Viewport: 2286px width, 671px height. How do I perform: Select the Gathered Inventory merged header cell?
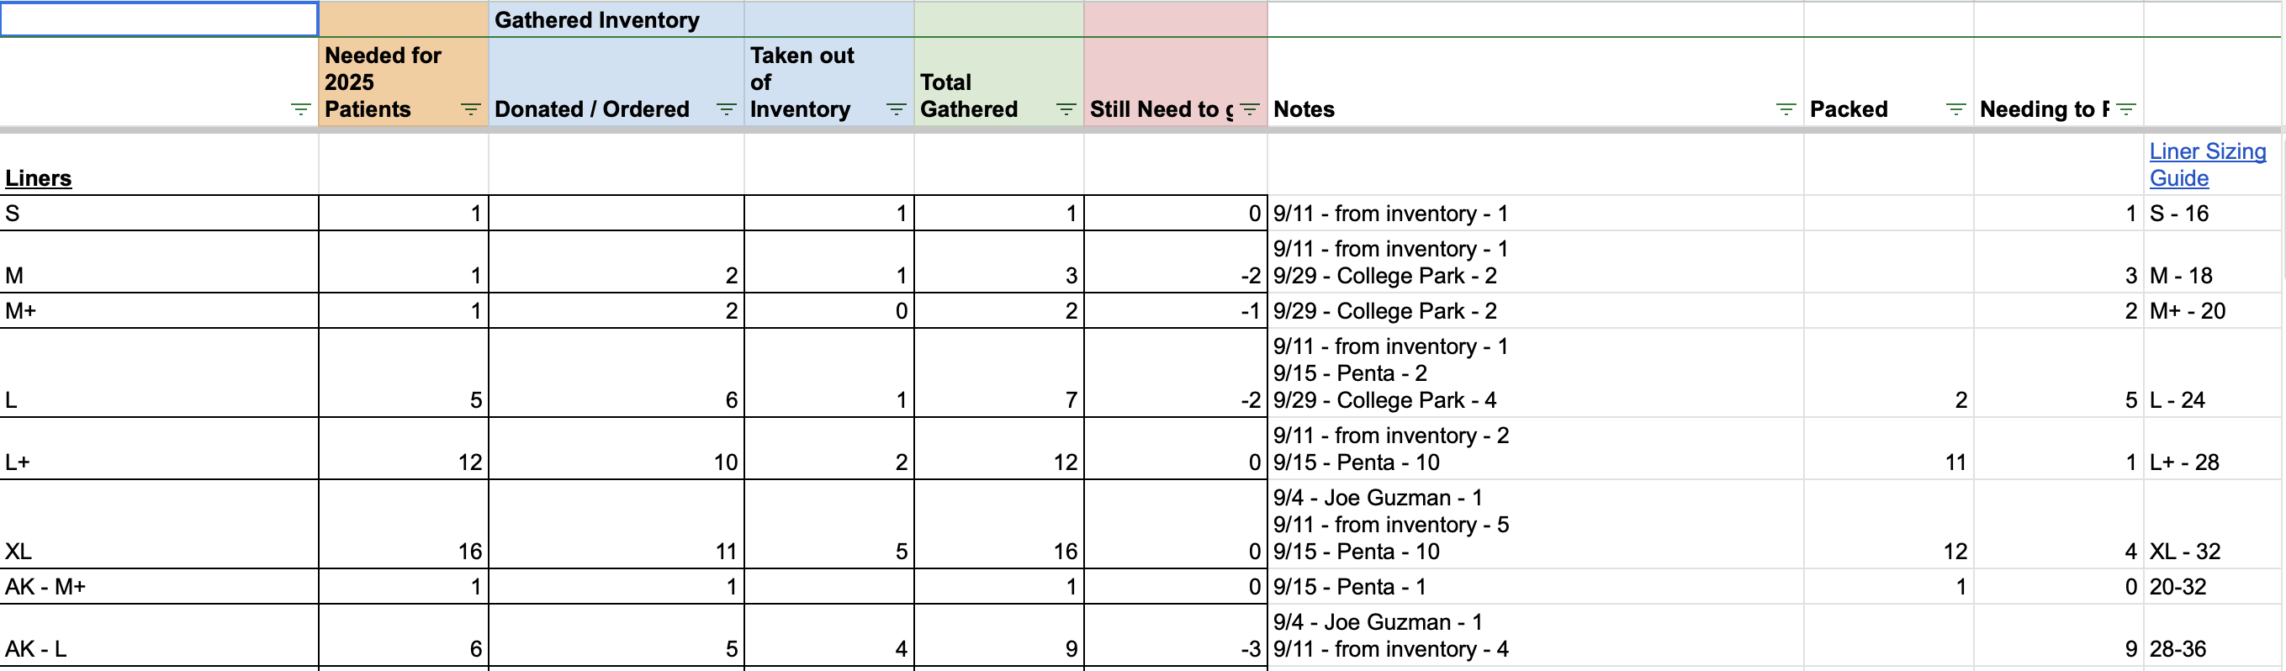coord(599,19)
